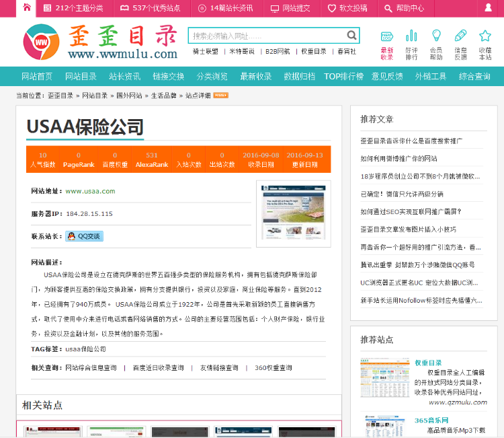This screenshot has height=438, width=504.
Task: Click 生活品牌 breadcrumb link
Action: tap(163, 96)
